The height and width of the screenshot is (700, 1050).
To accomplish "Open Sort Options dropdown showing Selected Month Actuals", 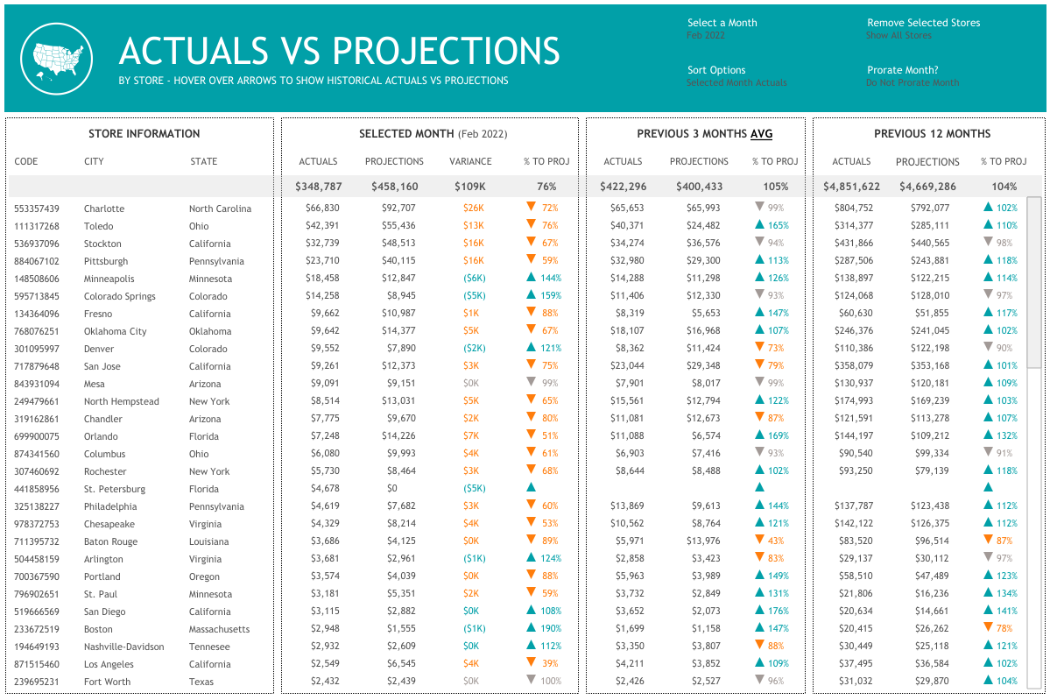I will (x=736, y=83).
